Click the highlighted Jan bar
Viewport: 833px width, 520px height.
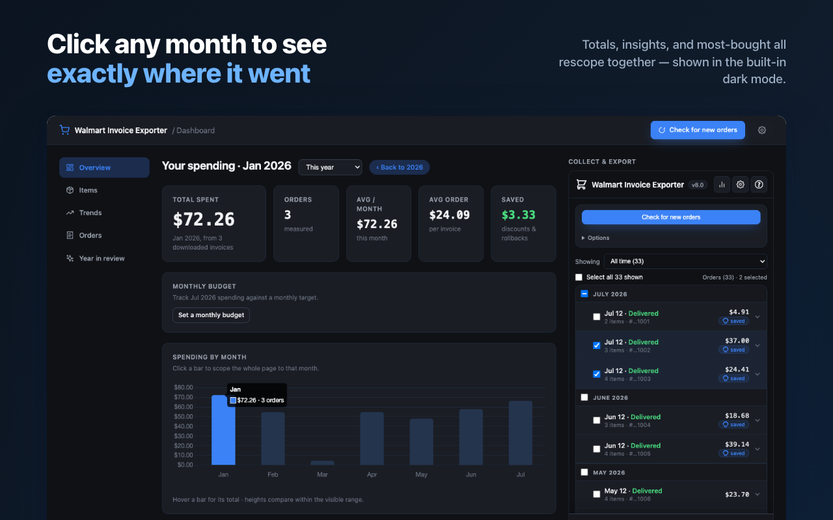coord(223,430)
